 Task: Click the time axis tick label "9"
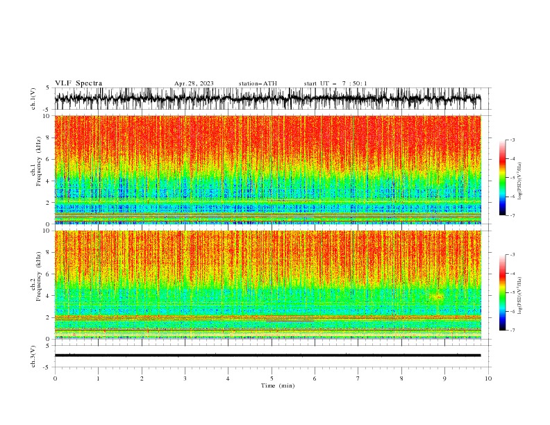point(444,378)
